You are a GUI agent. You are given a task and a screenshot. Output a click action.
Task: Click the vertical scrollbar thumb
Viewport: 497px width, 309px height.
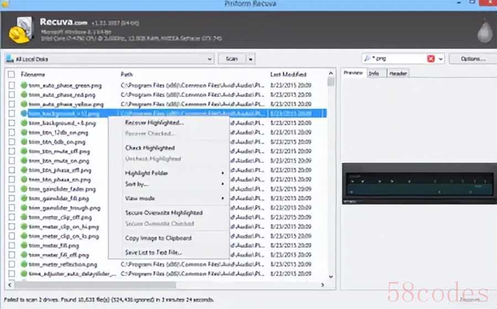[x=331, y=82]
